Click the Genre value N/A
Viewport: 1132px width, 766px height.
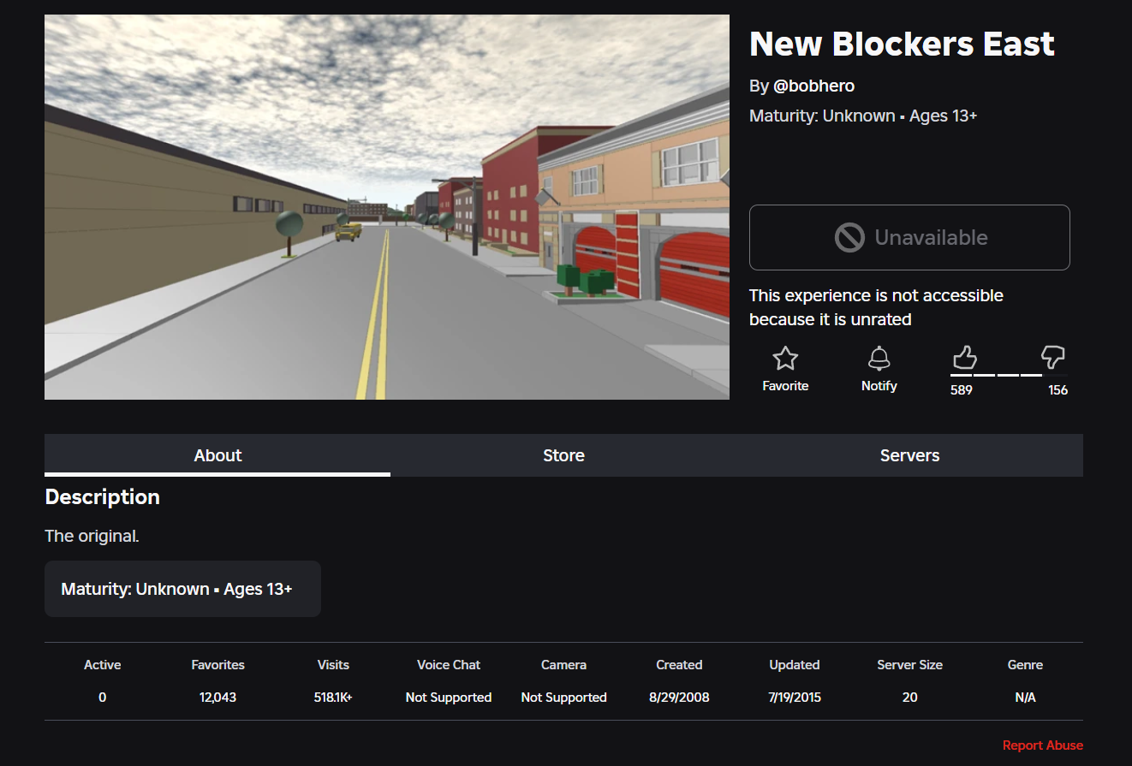coord(1025,698)
